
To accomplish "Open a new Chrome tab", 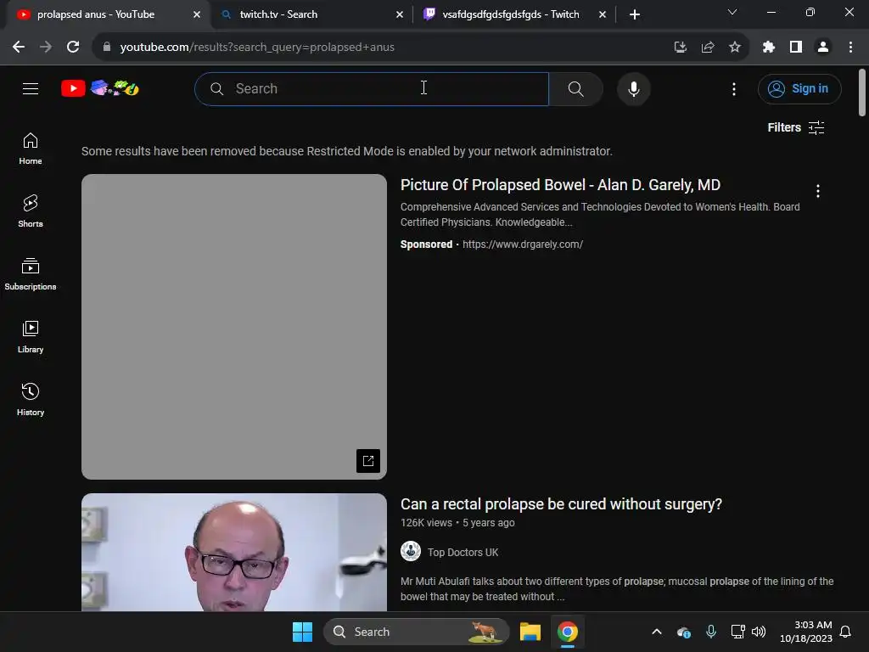I will pos(635,14).
